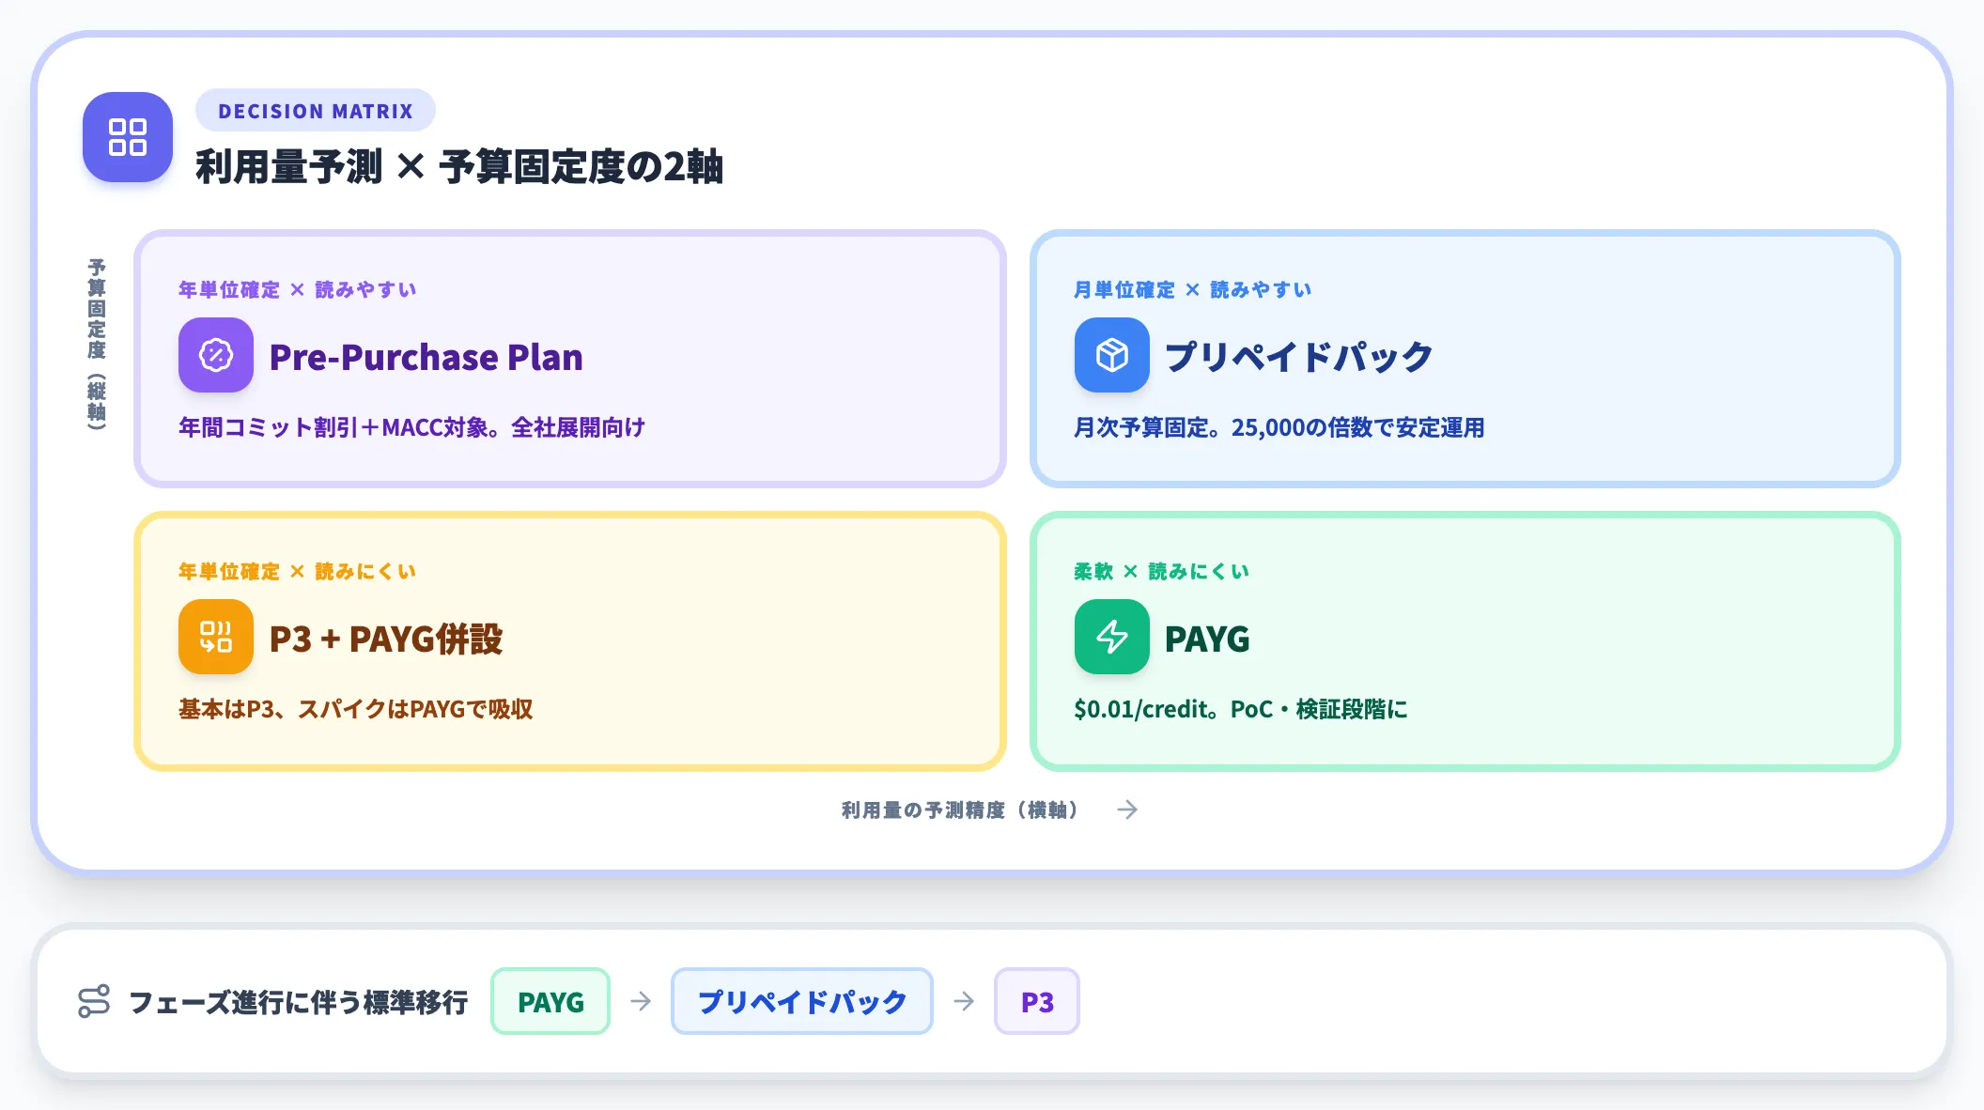The width and height of the screenshot is (1984, 1110).
Task: Open the PAYG card title in green card
Action: [x=1207, y=639]
